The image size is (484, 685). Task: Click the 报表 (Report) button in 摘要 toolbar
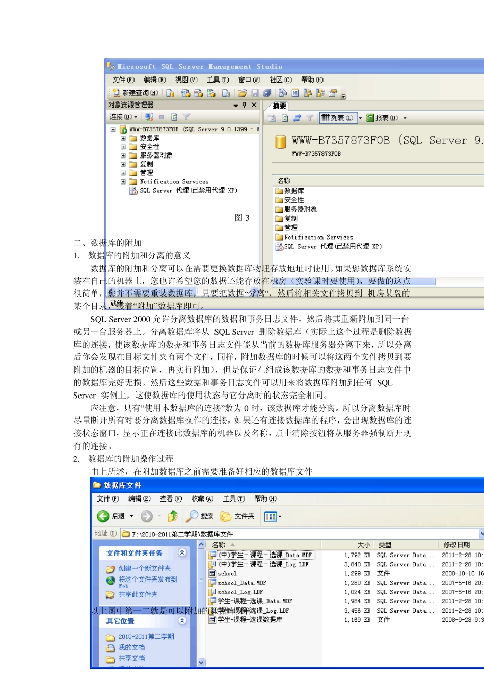(x=382, y=118)
